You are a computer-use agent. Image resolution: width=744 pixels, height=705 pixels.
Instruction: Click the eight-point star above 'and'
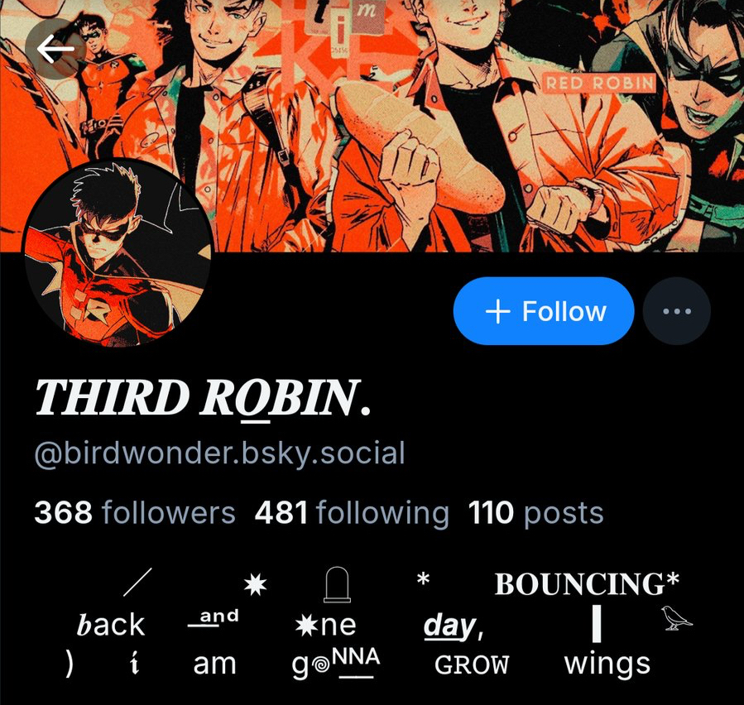click(x=255, y=584)
